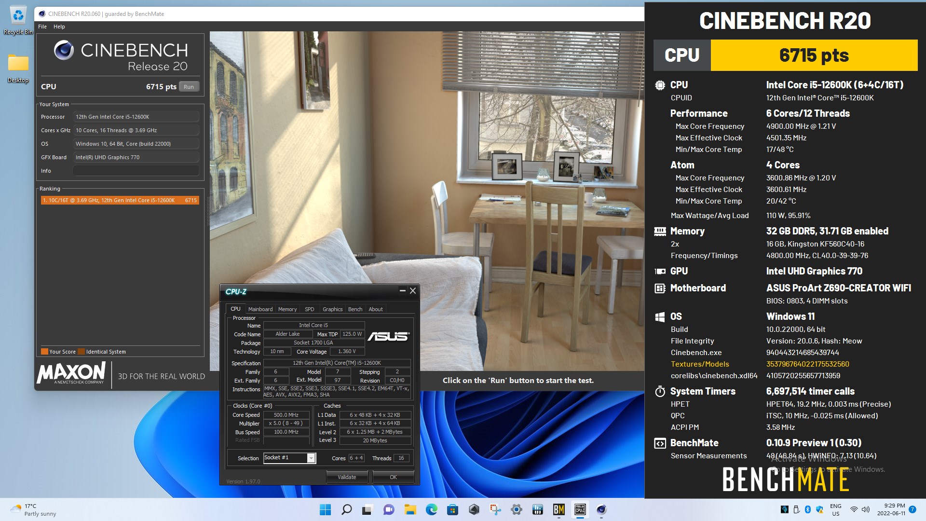The height and width of the screenshot is (521, 926).
Task: Open taskbar Search
Action: point(346,509)
